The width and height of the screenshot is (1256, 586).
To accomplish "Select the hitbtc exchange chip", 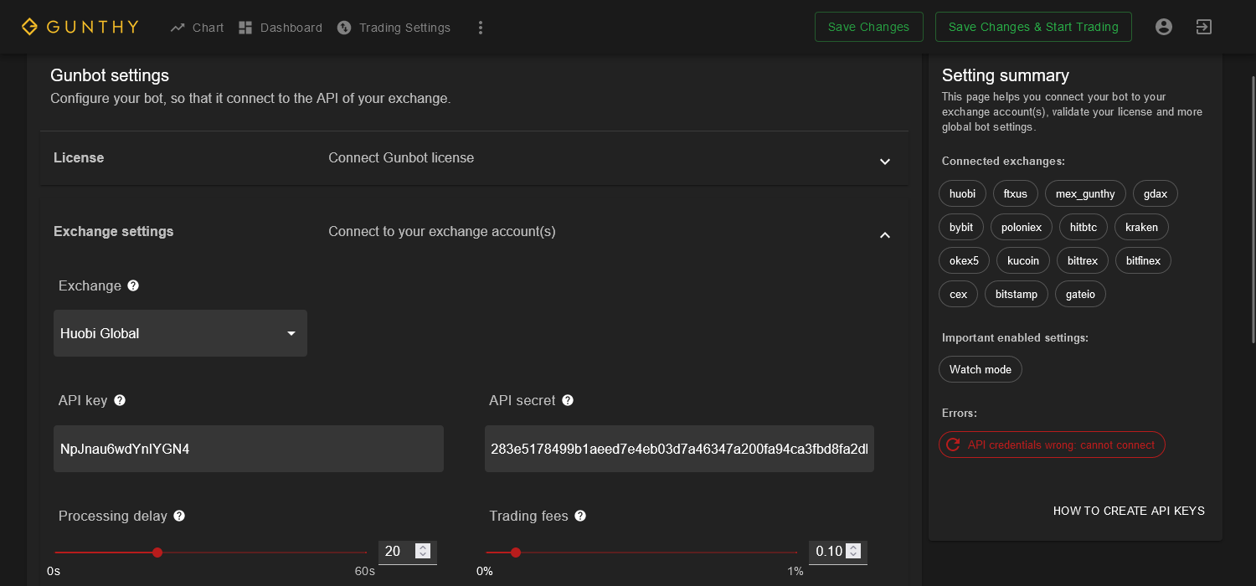I will (x=1084, y=227).
